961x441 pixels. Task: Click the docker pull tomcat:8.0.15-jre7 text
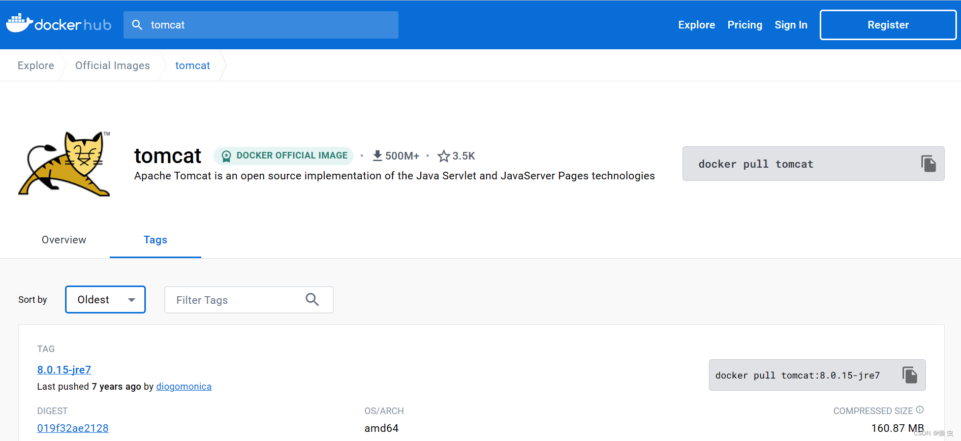click(x=797, y=375)
